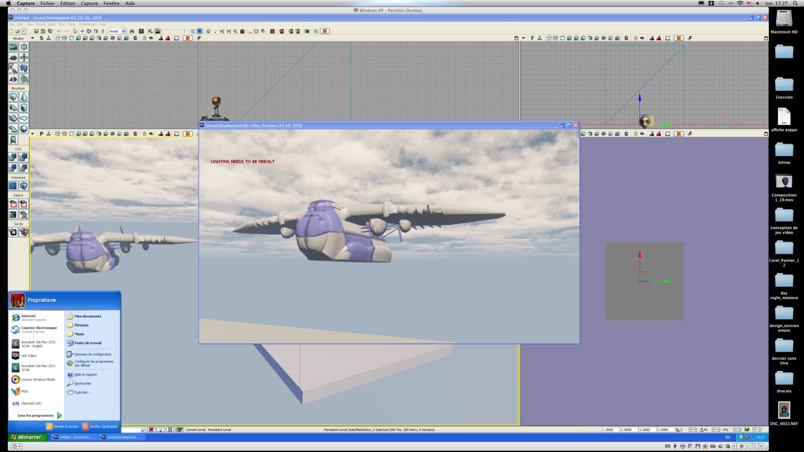
Task: Open the Preferences menu in UDK
Action: click(x=87, y=24)
